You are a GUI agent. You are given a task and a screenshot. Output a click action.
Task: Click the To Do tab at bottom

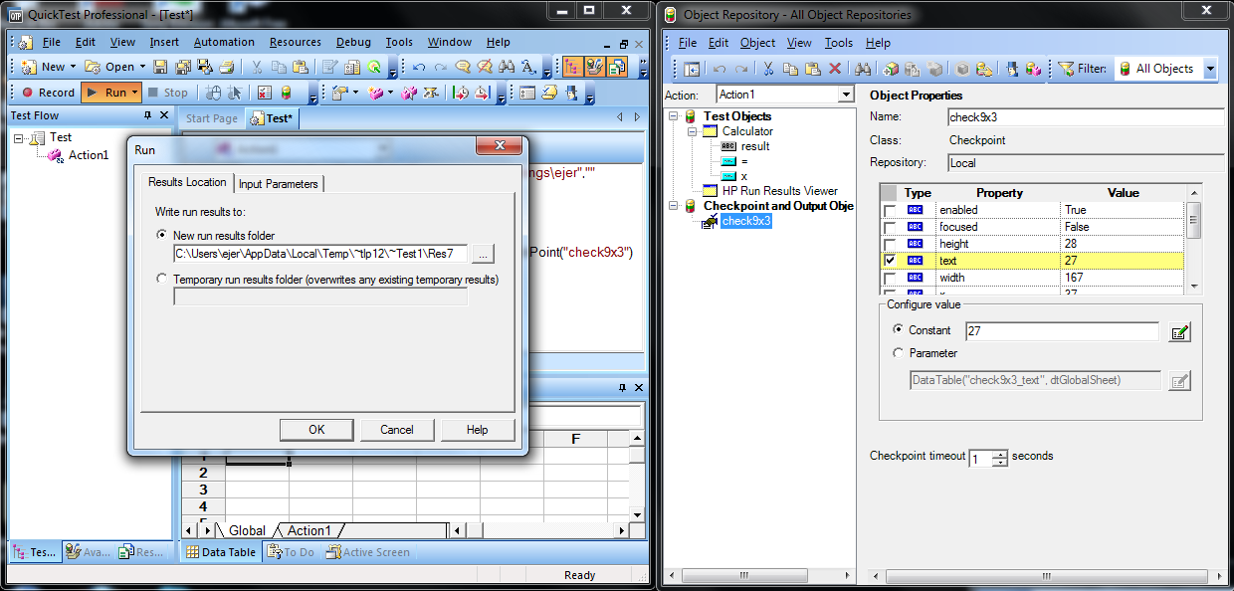(290, 552)
